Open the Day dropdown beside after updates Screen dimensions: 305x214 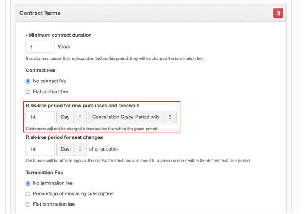click(x=71, y=149)
